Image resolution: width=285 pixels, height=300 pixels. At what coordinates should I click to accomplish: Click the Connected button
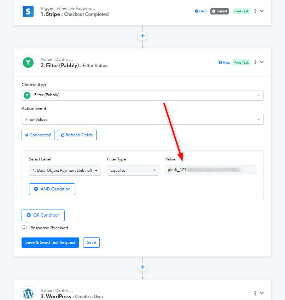coord(38,135)
